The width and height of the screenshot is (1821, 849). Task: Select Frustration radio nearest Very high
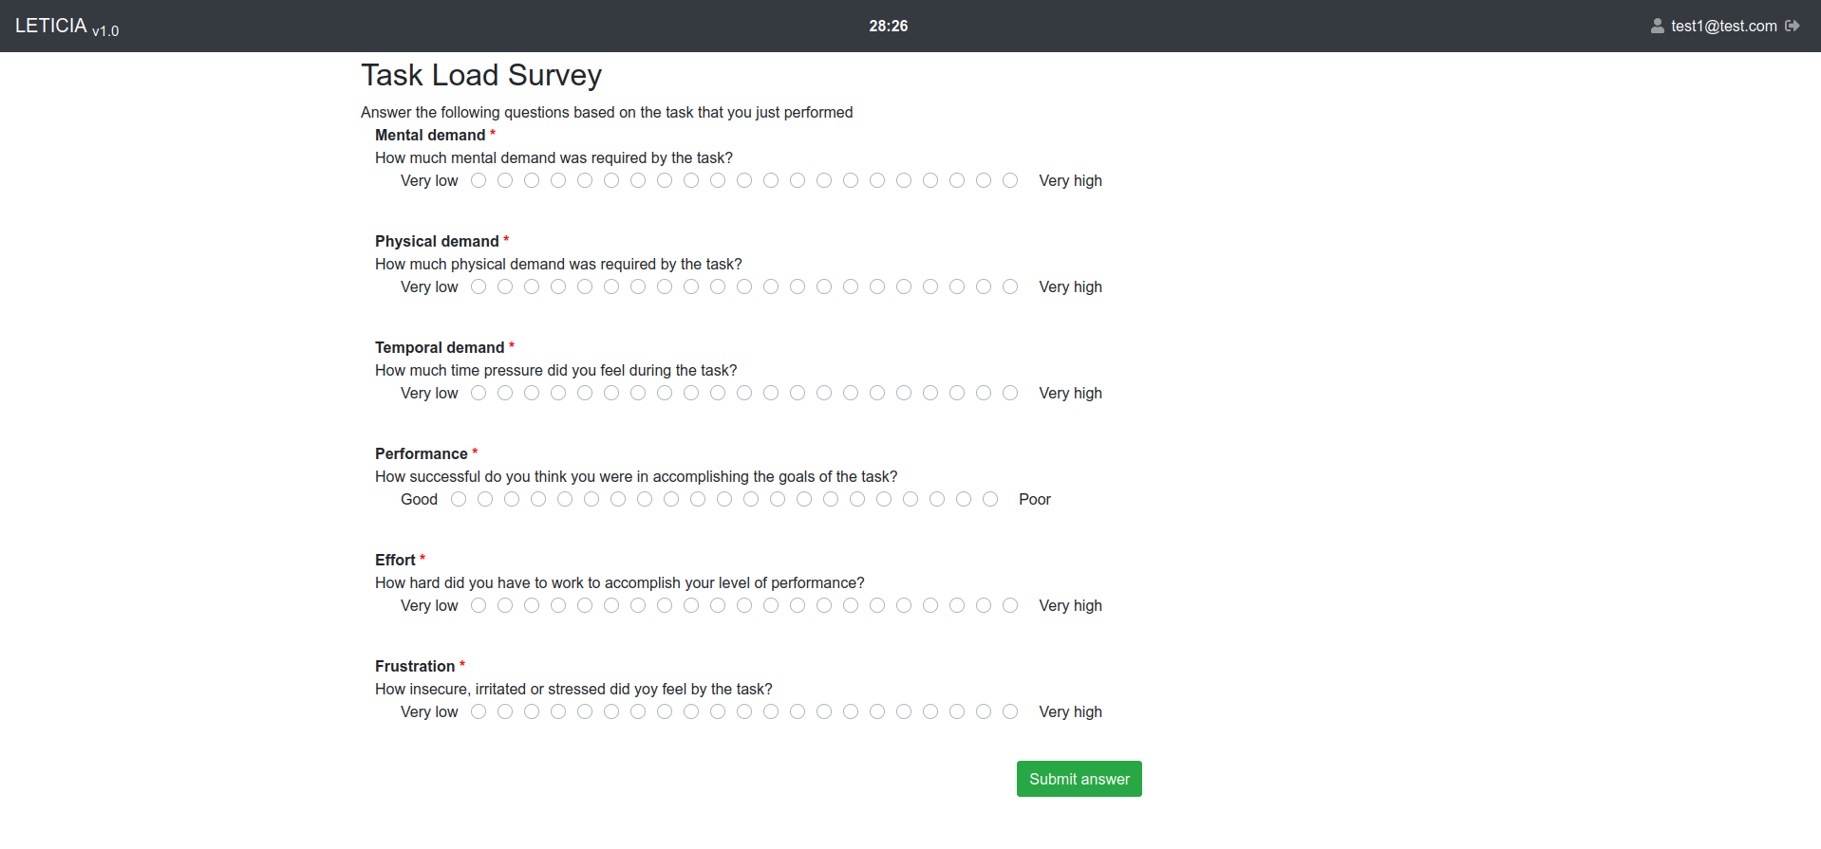1010,711
